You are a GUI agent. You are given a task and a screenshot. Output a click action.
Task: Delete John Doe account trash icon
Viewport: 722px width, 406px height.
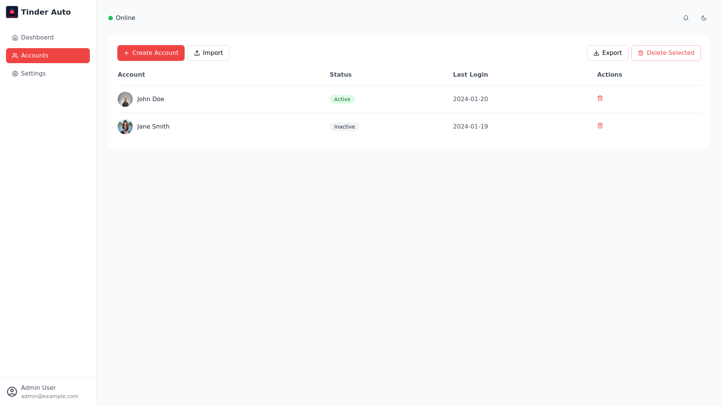600,98
